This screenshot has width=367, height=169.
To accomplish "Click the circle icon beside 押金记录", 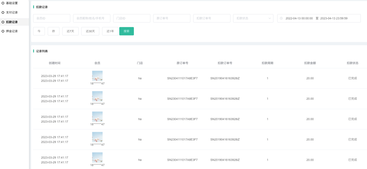I will pyautogui.click(x=3, y=31).
